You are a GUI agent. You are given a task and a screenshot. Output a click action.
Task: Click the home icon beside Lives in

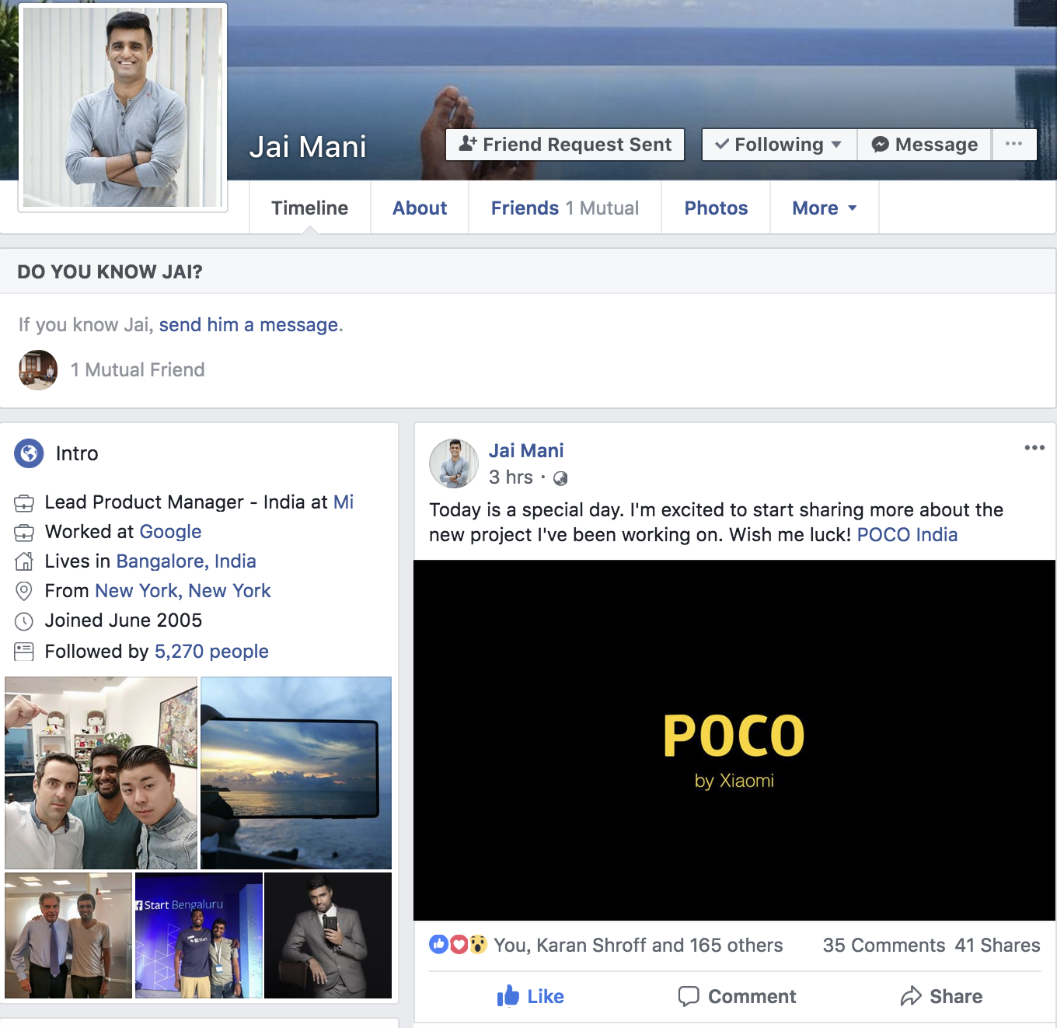[24, 561]
